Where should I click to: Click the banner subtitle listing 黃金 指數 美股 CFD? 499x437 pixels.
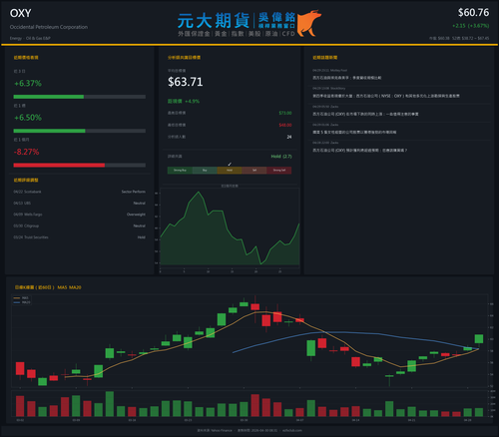(x=237, y=34)
